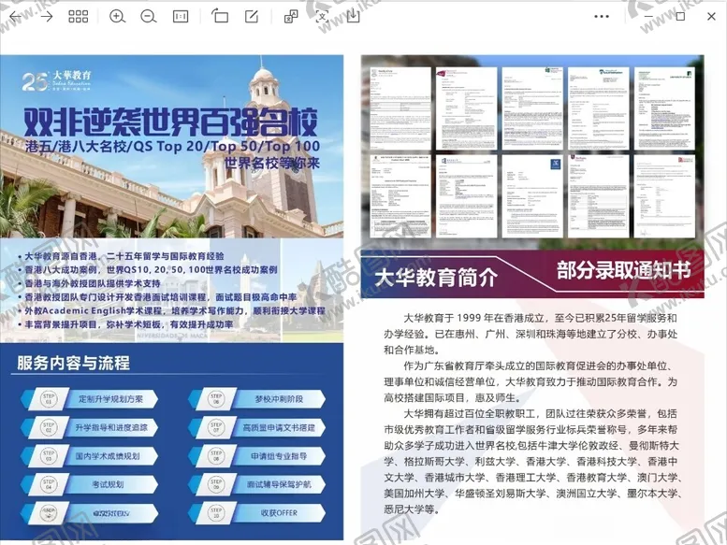Show image at actual 1:1 size
The width and height of the screenshot is (727, 545).
(x=180, y=17)
